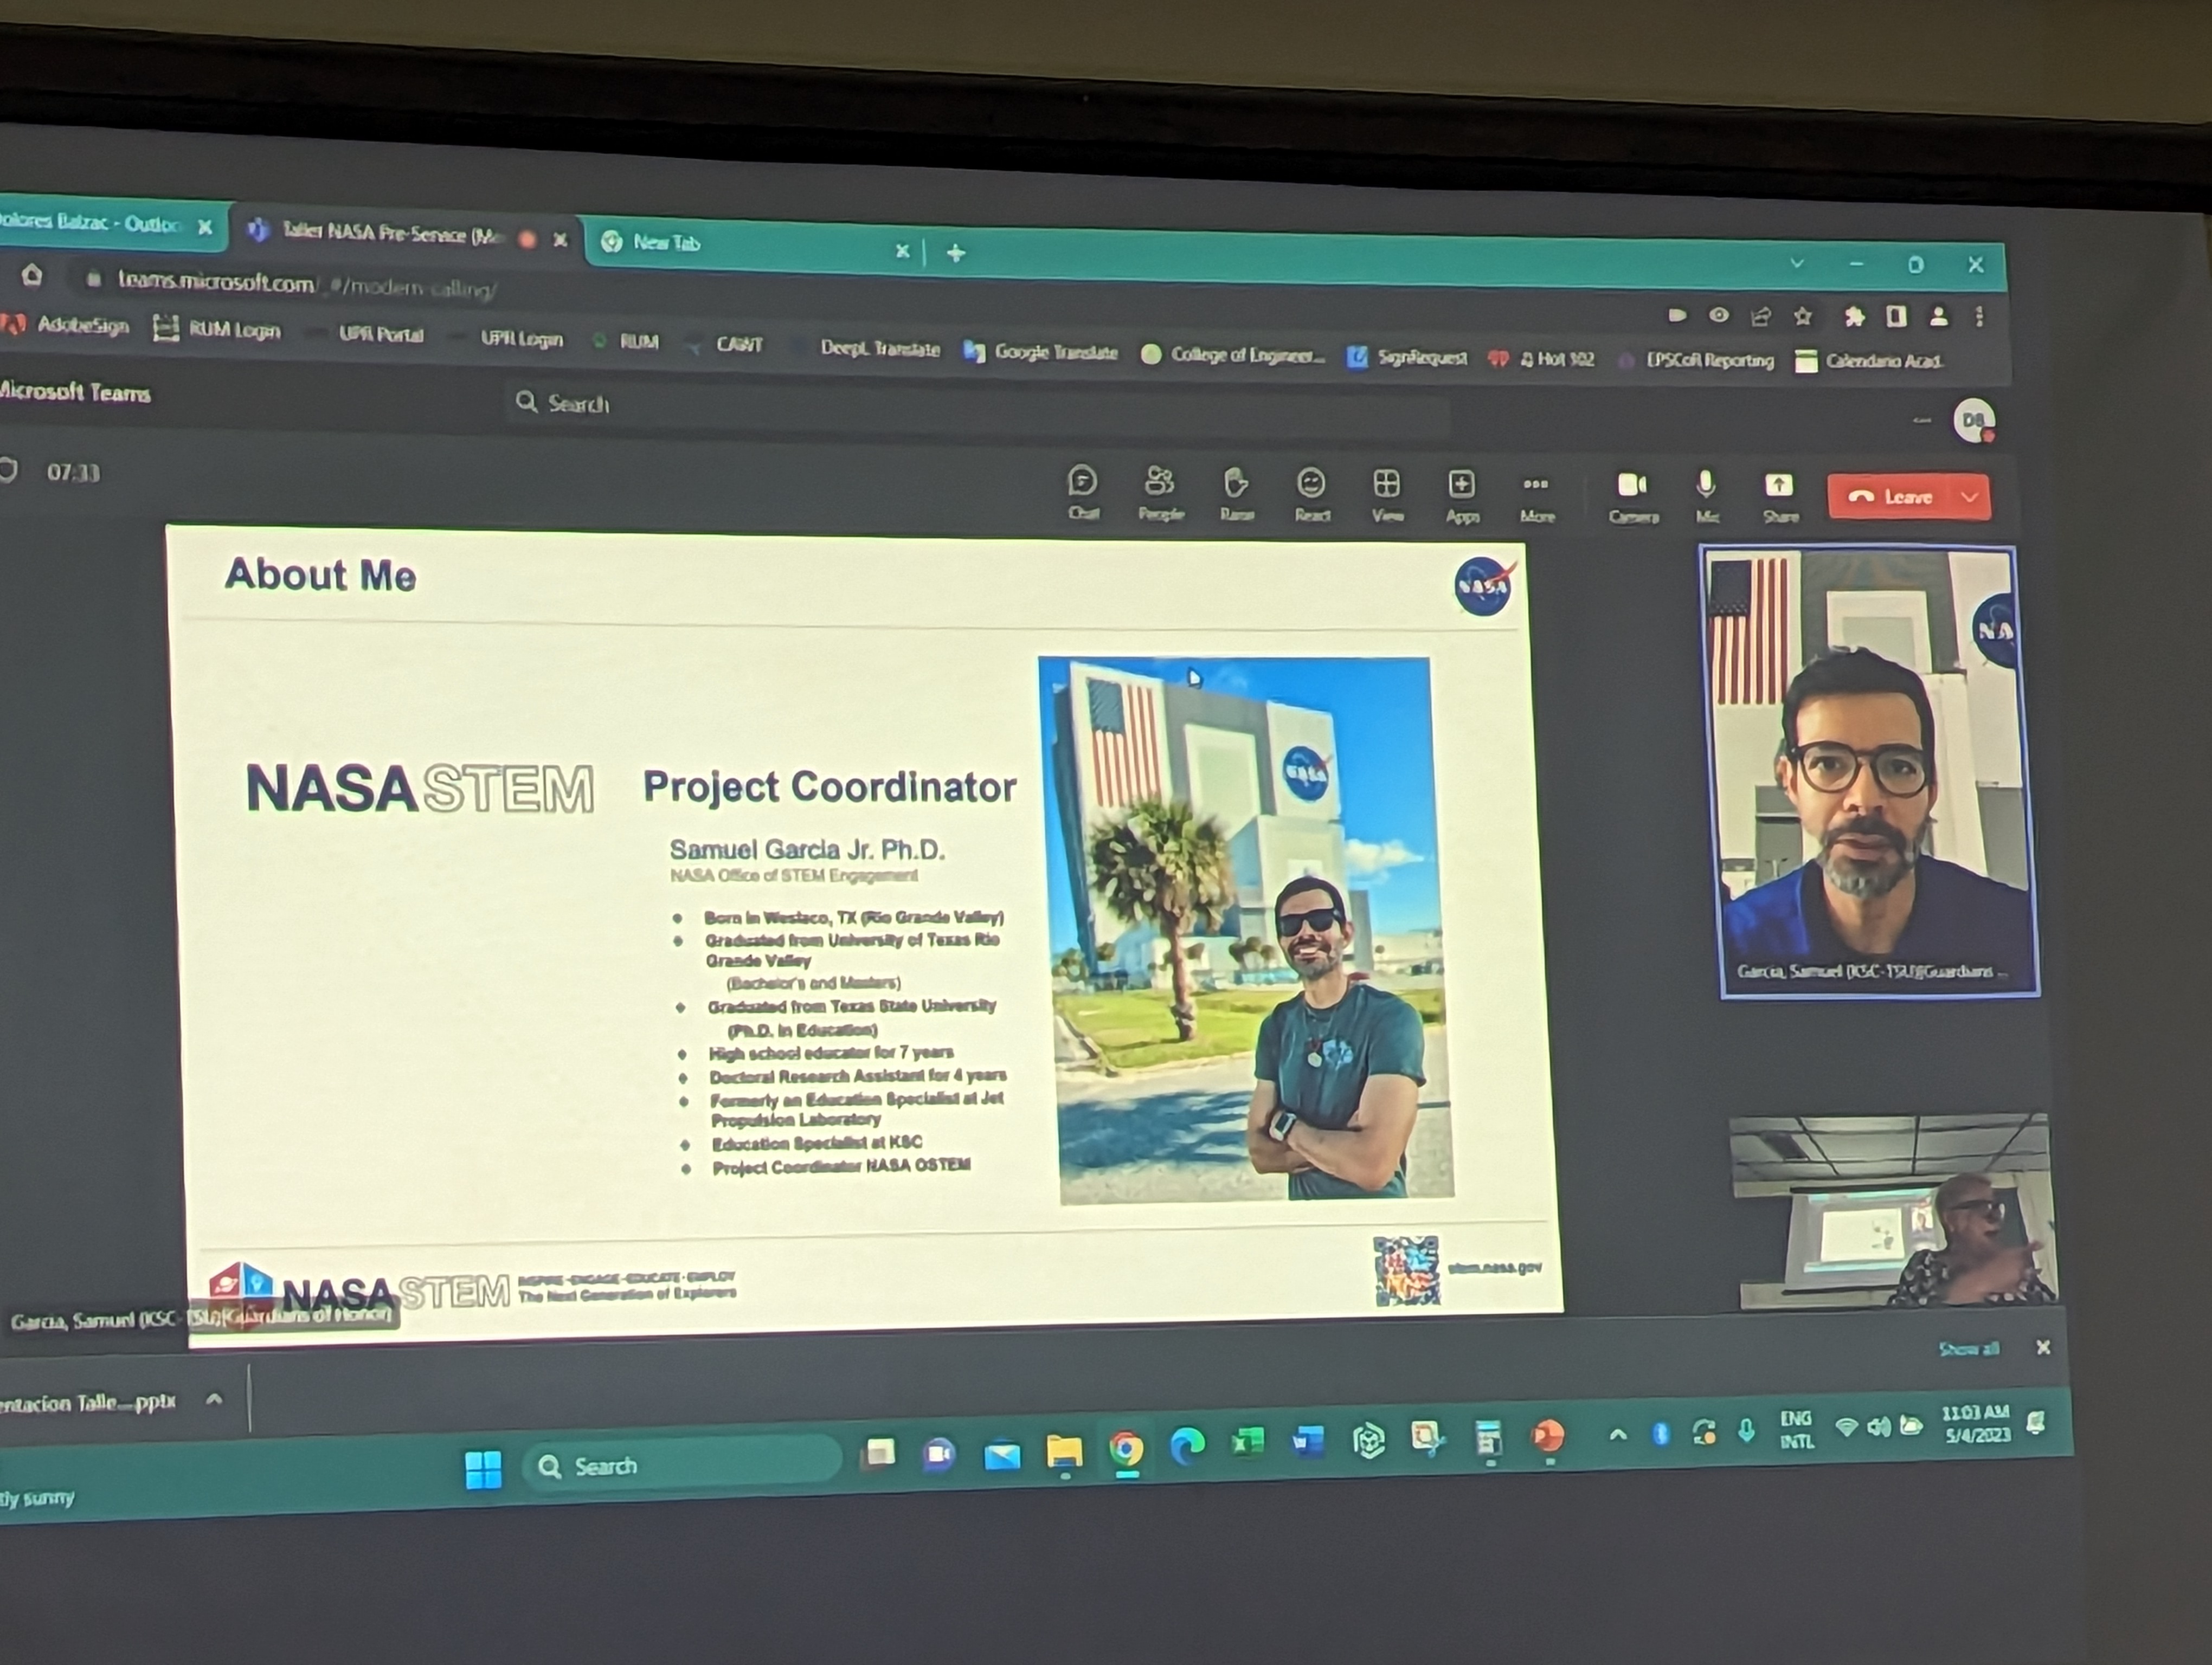This screenshot has height=1665, width=2212.
Task: Open the RUM Login bookmark
Action: click(x=218, y=329)
